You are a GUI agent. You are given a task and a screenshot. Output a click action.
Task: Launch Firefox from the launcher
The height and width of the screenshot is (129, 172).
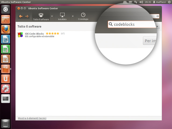(5, 29)
